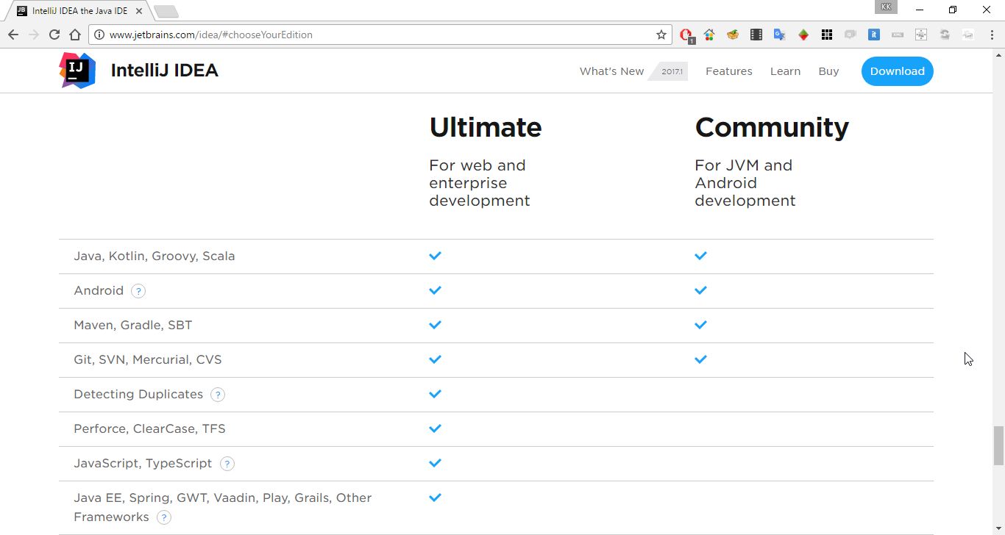1005x535 pixels.
Task: Click the blue Download button
Action: [897, 71]
